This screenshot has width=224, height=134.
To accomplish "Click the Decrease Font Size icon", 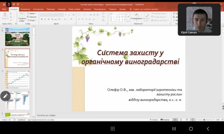I will [x=69, y=15].
